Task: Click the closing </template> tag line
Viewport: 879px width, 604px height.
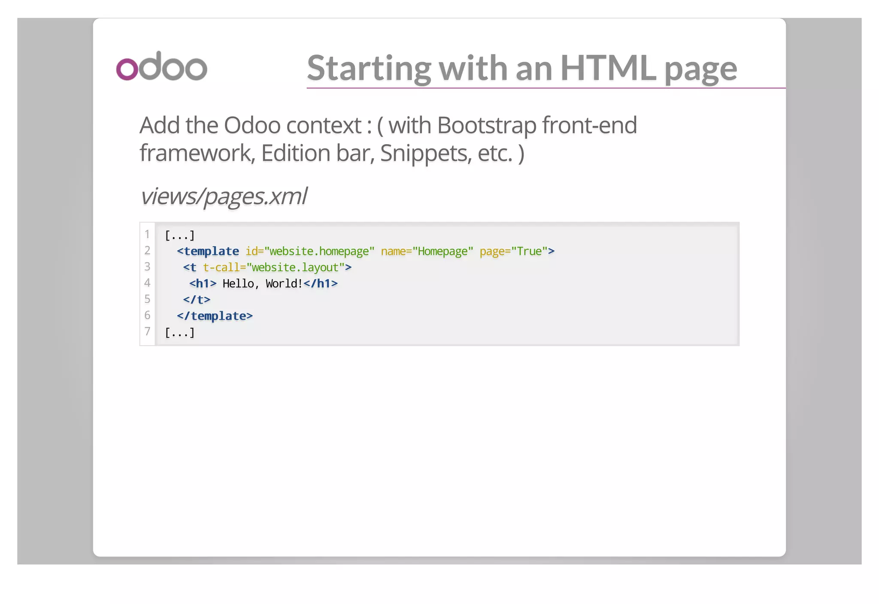Action: point(215,316)
